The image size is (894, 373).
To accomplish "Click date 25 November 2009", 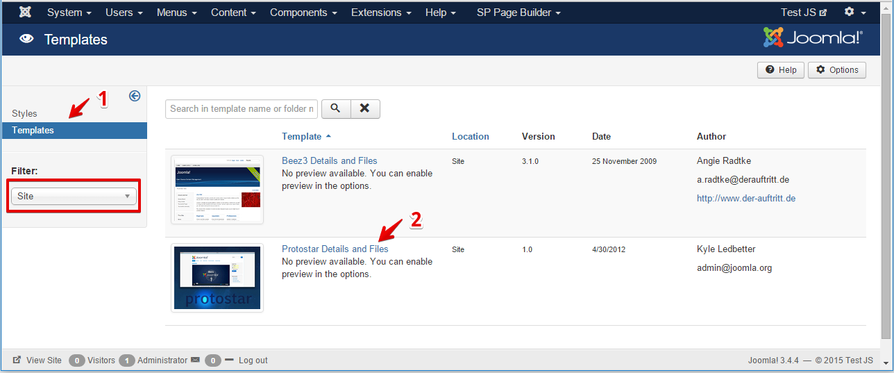I will pos(625,161).
